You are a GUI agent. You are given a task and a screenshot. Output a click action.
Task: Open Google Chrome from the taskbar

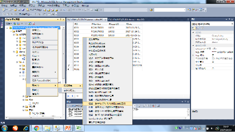tap(37, 128)
